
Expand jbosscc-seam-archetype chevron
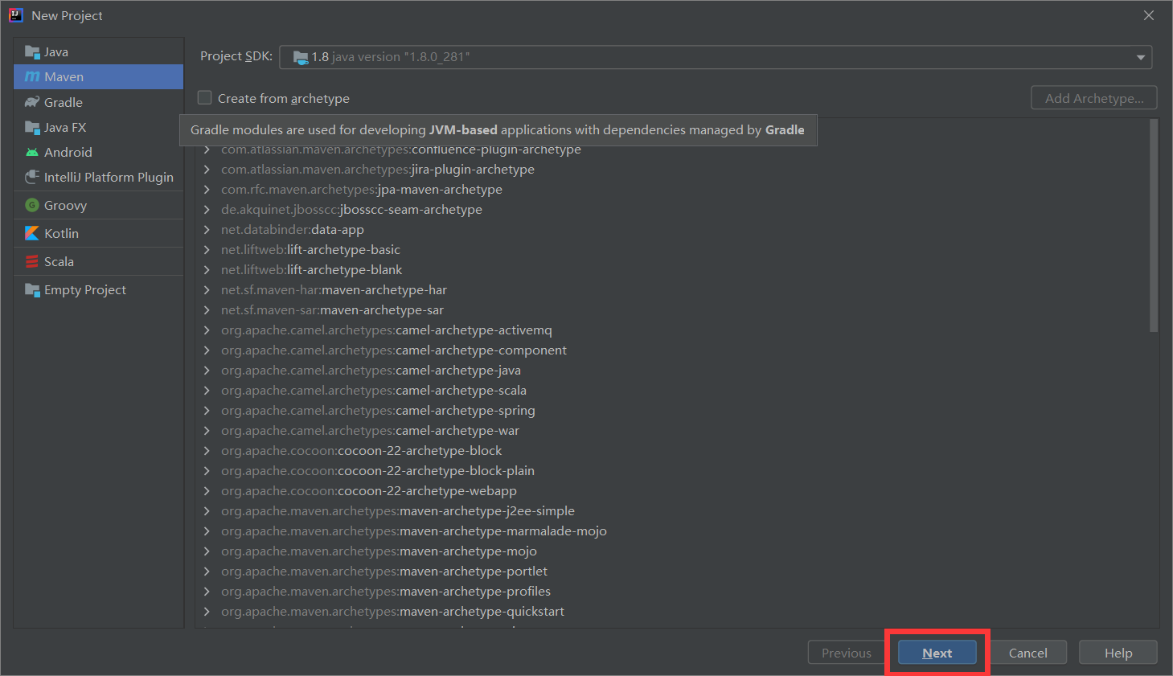coord(207,210)
